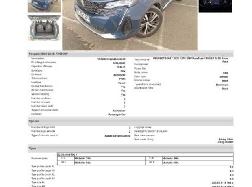The height and width of the screenshot is (187, 252).
Task: Click the 'Vehicle running' label
Action: (x=40, y=94)
